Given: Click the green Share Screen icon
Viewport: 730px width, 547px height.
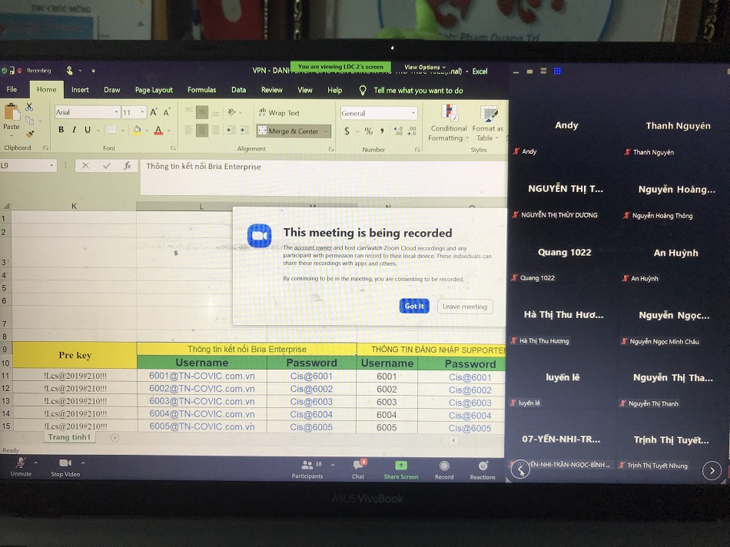Looking at the screenshot, I should tap(400, 466).
